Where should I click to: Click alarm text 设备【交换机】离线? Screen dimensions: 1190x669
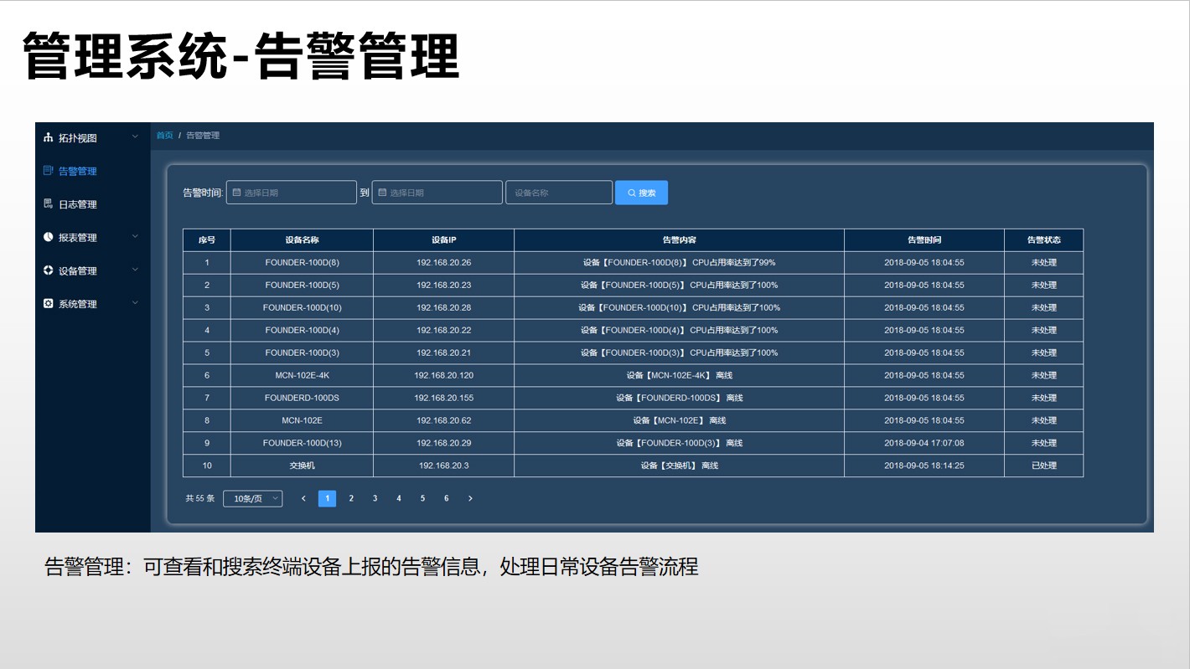click(x=679, y=466)
